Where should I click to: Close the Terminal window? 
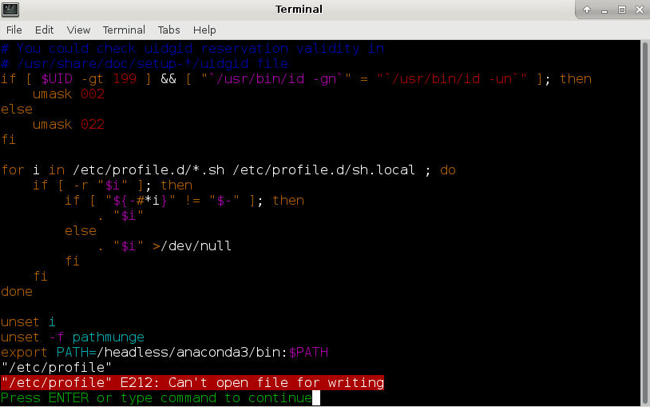point(640,10)
